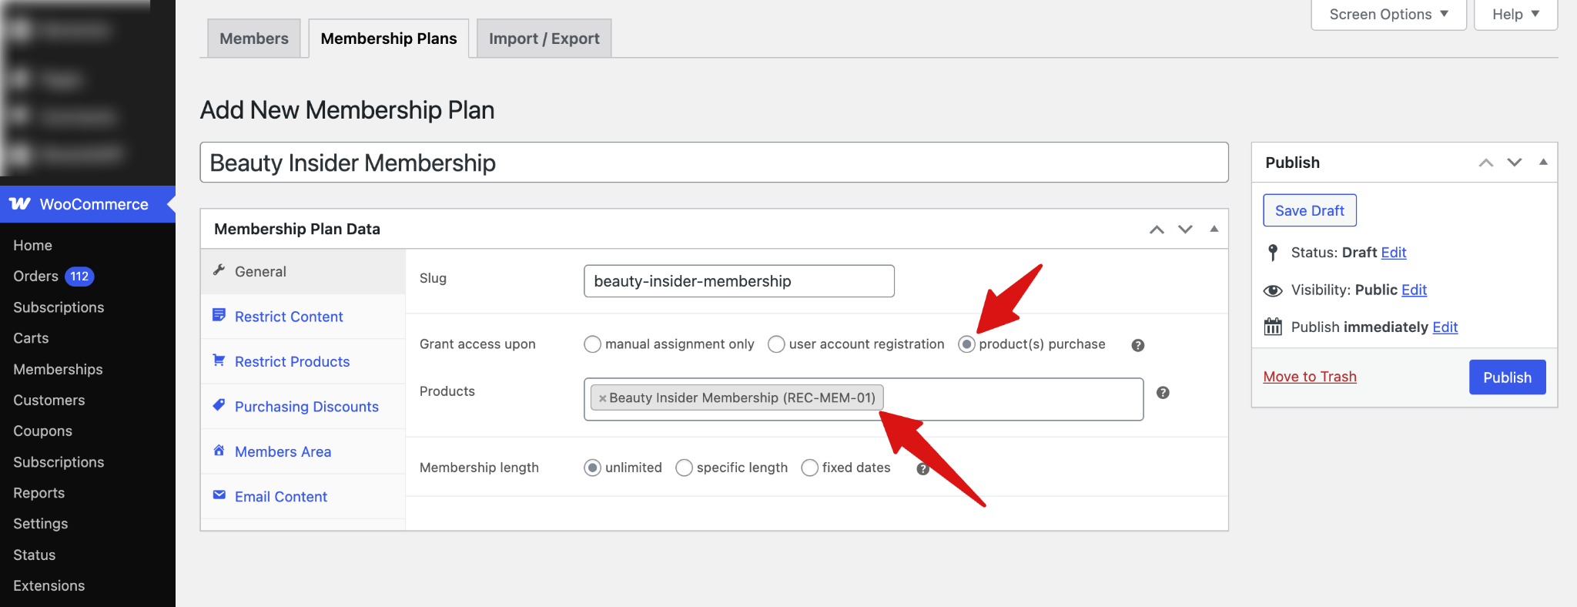
Task: Select unlimited membership length
Action: tap(592, 468)
